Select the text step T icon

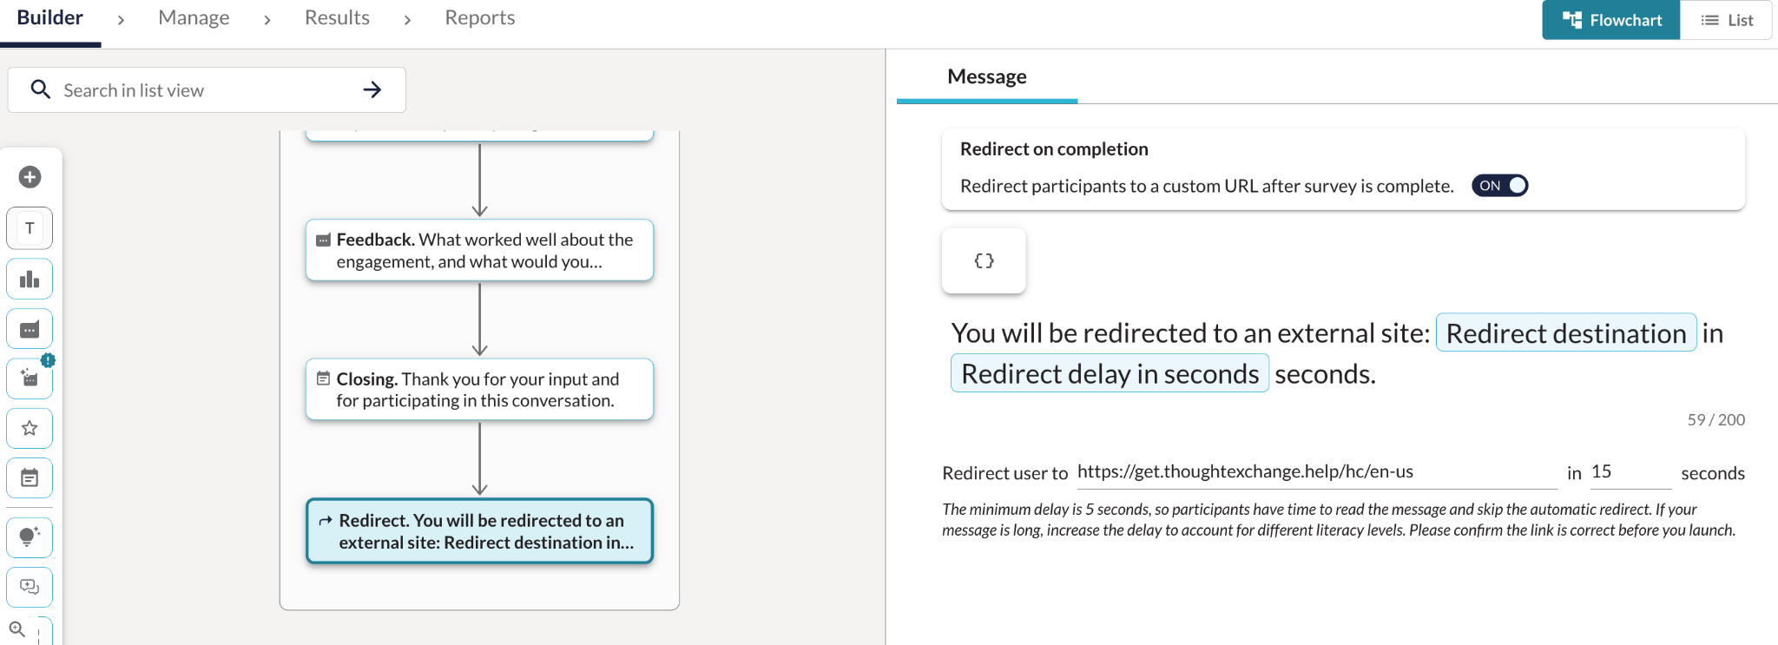(30, 228)
